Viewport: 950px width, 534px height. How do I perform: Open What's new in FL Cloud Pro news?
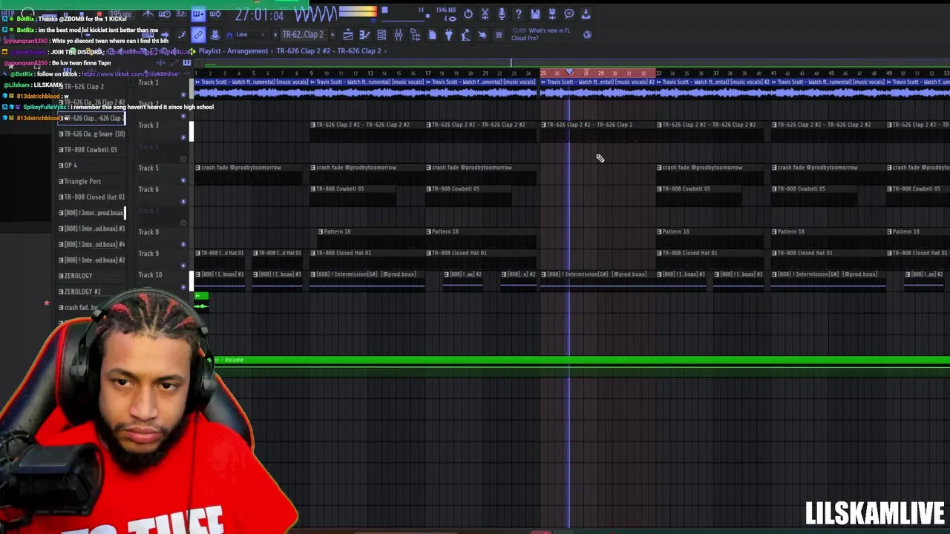tap(540, 34)
